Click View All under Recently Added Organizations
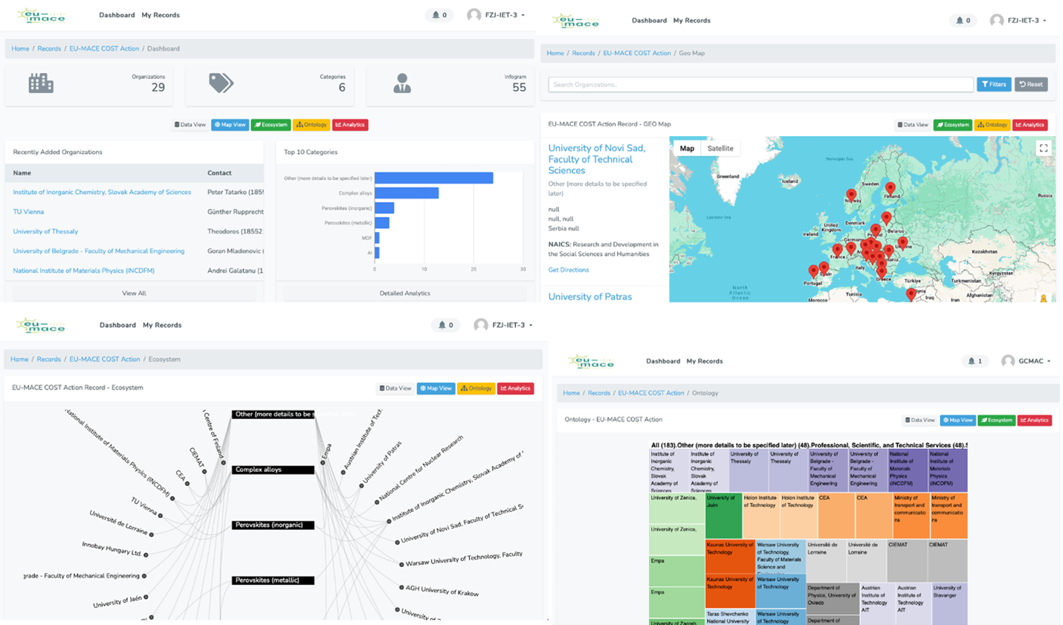The width and height of the screenshot is (1063, 625). (134, 294)
